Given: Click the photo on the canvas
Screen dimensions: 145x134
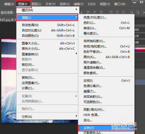Looking at the screenshot, I should [9, 80].
